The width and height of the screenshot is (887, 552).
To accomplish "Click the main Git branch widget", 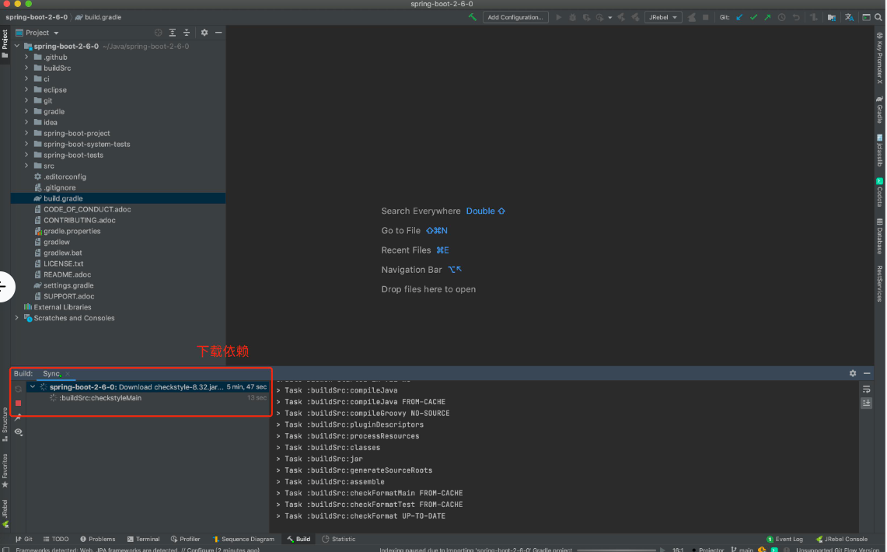I will click(742, 549).
